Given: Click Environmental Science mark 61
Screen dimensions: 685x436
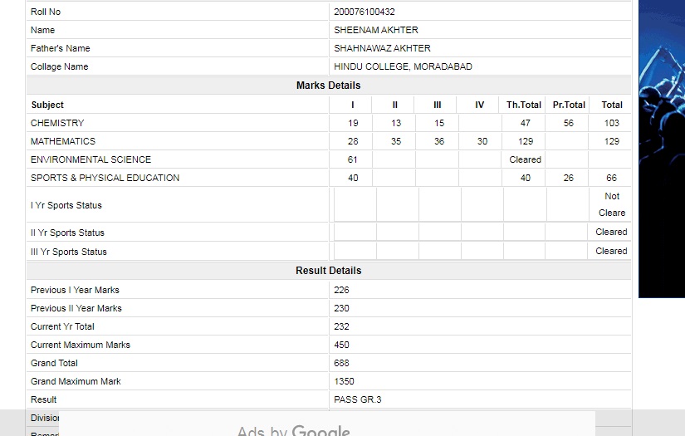Looking at the screenshot, I should tap(353, 160).
